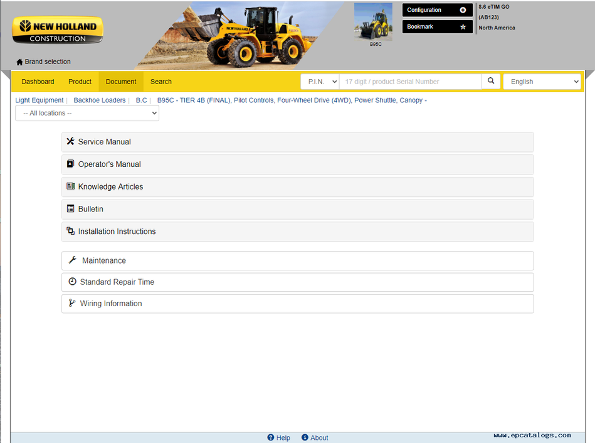Click the Light Equipment breadcrumb link
This screenshot has width=595, height=443.
pos(39,100)
